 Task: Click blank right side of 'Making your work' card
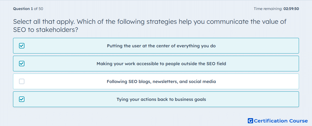point(263,64)
